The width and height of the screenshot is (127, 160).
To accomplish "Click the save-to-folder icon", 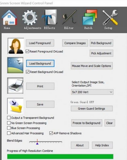I will coord(15,106).
